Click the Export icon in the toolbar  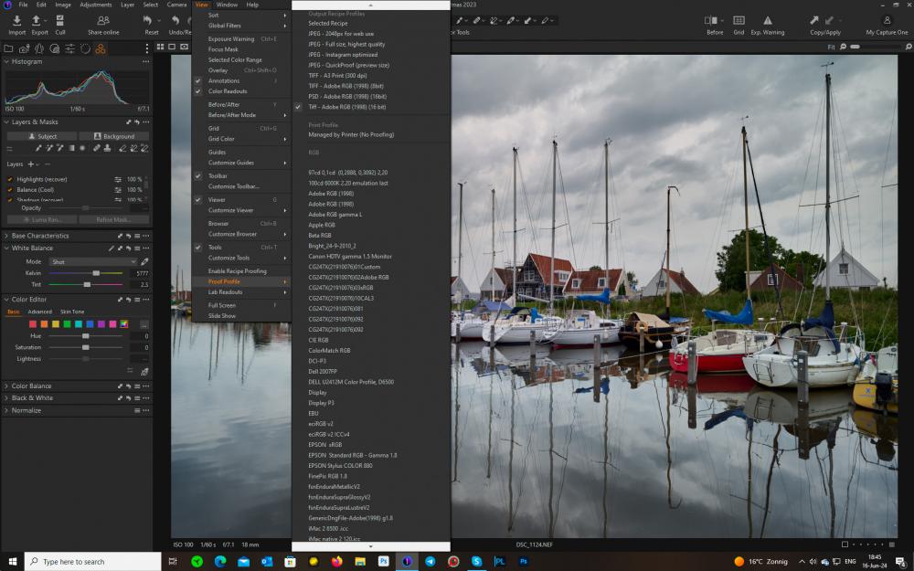coord(37,21)
